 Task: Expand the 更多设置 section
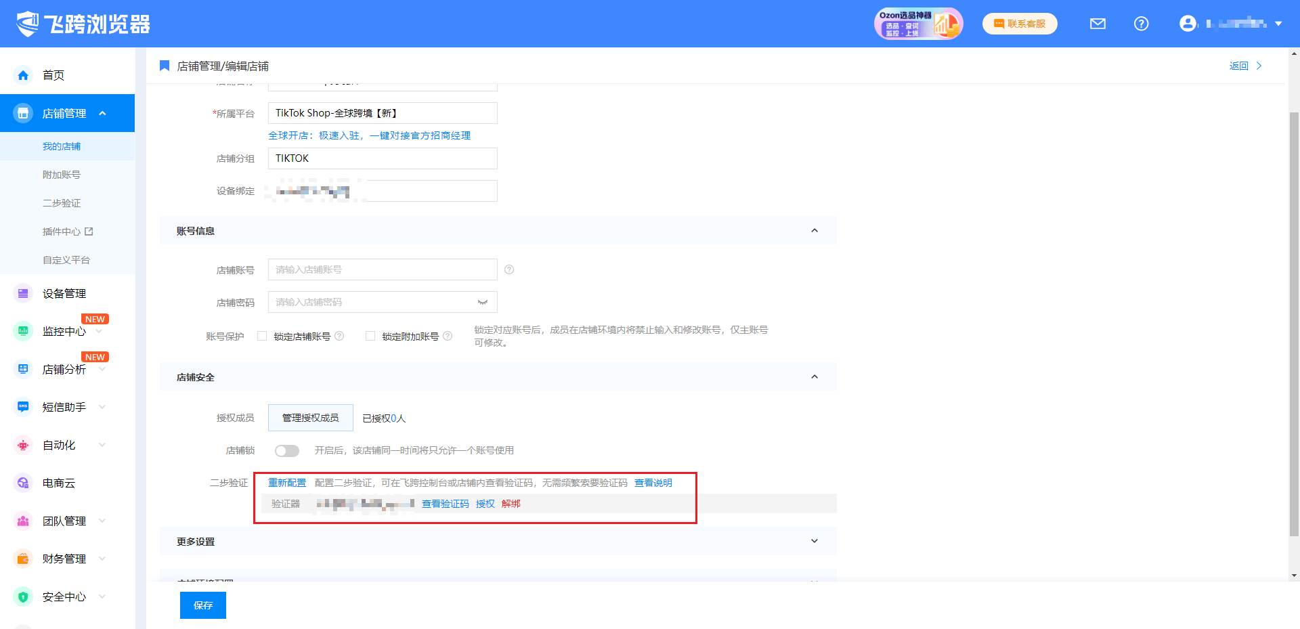pyautogui.click(x=815, y=541)
